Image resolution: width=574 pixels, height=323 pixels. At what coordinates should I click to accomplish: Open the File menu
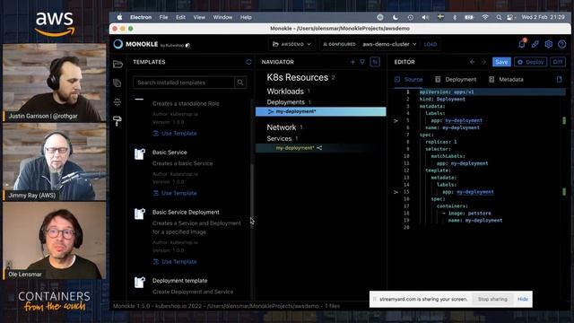coord(163,17)
